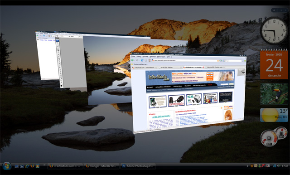Screen dimensions: 290x175
Task: Click the CPU meter gadget
Action: pos(269,138)
